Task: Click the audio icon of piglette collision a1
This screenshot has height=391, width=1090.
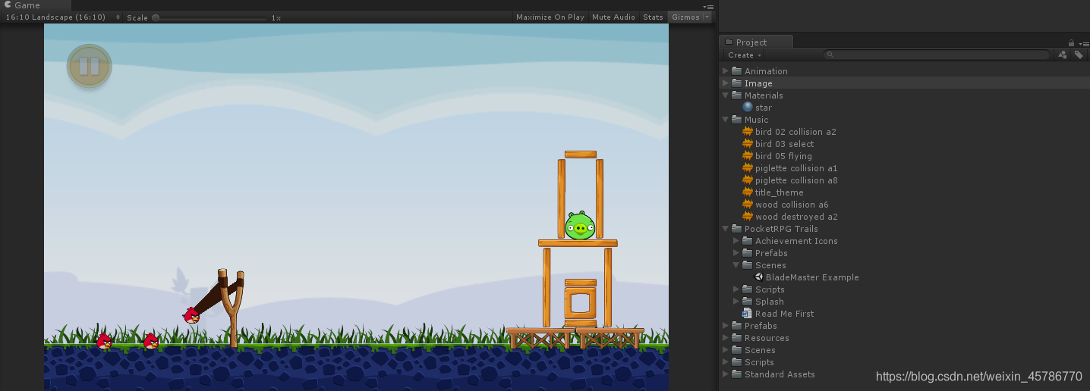Action: coord(748,168)
